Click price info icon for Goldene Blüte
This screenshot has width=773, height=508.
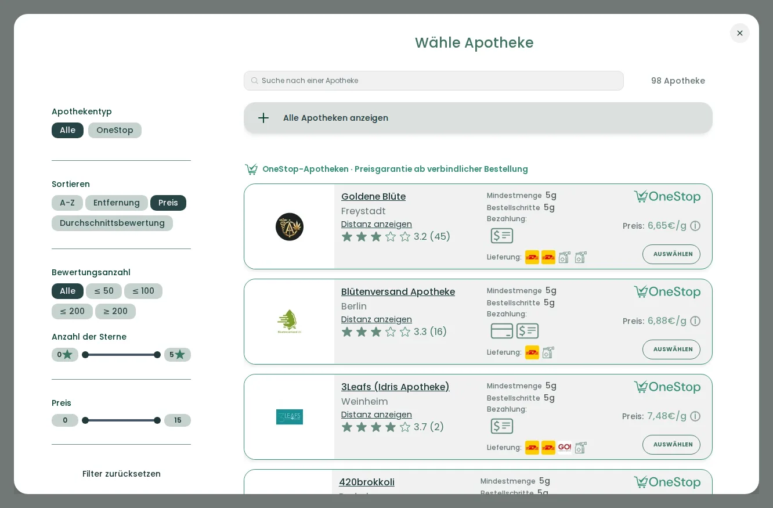click(695, 226)
